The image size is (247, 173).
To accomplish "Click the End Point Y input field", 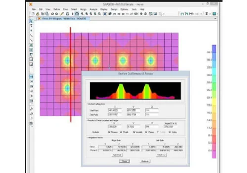I will 133,114.
